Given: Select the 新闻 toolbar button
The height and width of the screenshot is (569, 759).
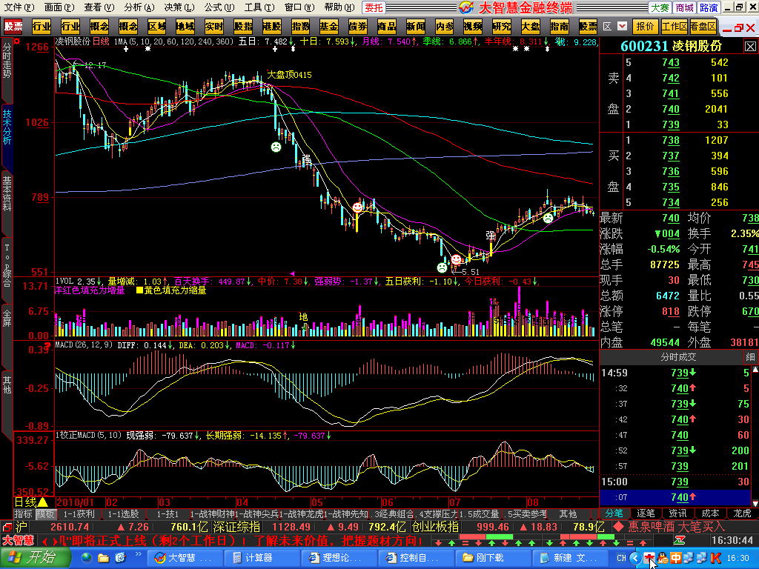Looking at the screenshot, I should 415,27.
